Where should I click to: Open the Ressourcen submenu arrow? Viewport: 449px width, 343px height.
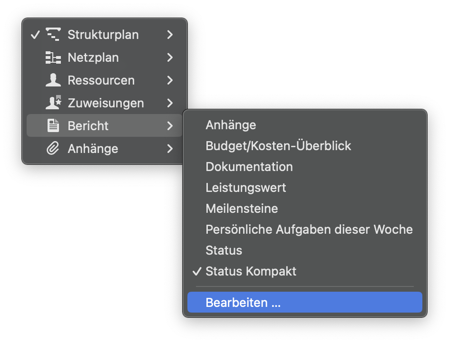[170, 80]
